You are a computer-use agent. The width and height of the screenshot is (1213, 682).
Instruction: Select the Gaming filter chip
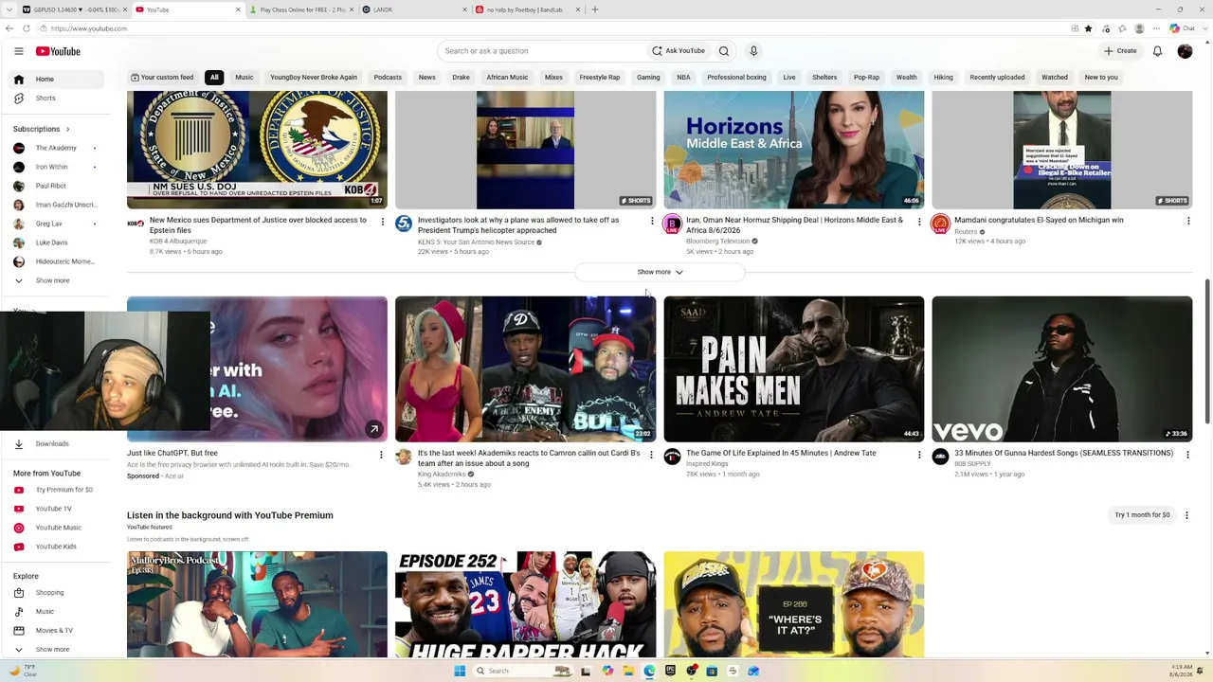pos(648,78)
